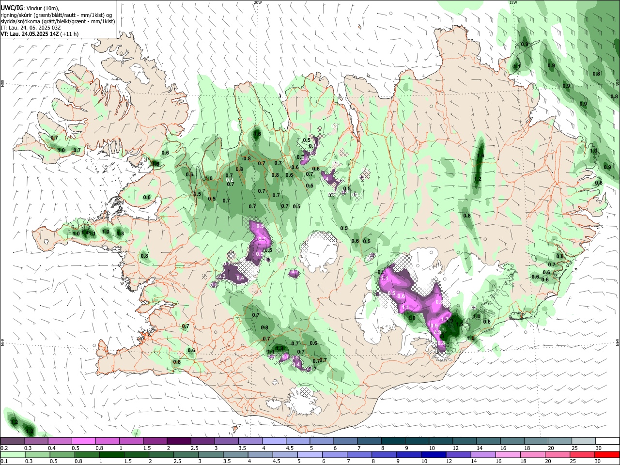
Task: Click the magenta snow swatch starting at 1.5
Action: (155, 441)
